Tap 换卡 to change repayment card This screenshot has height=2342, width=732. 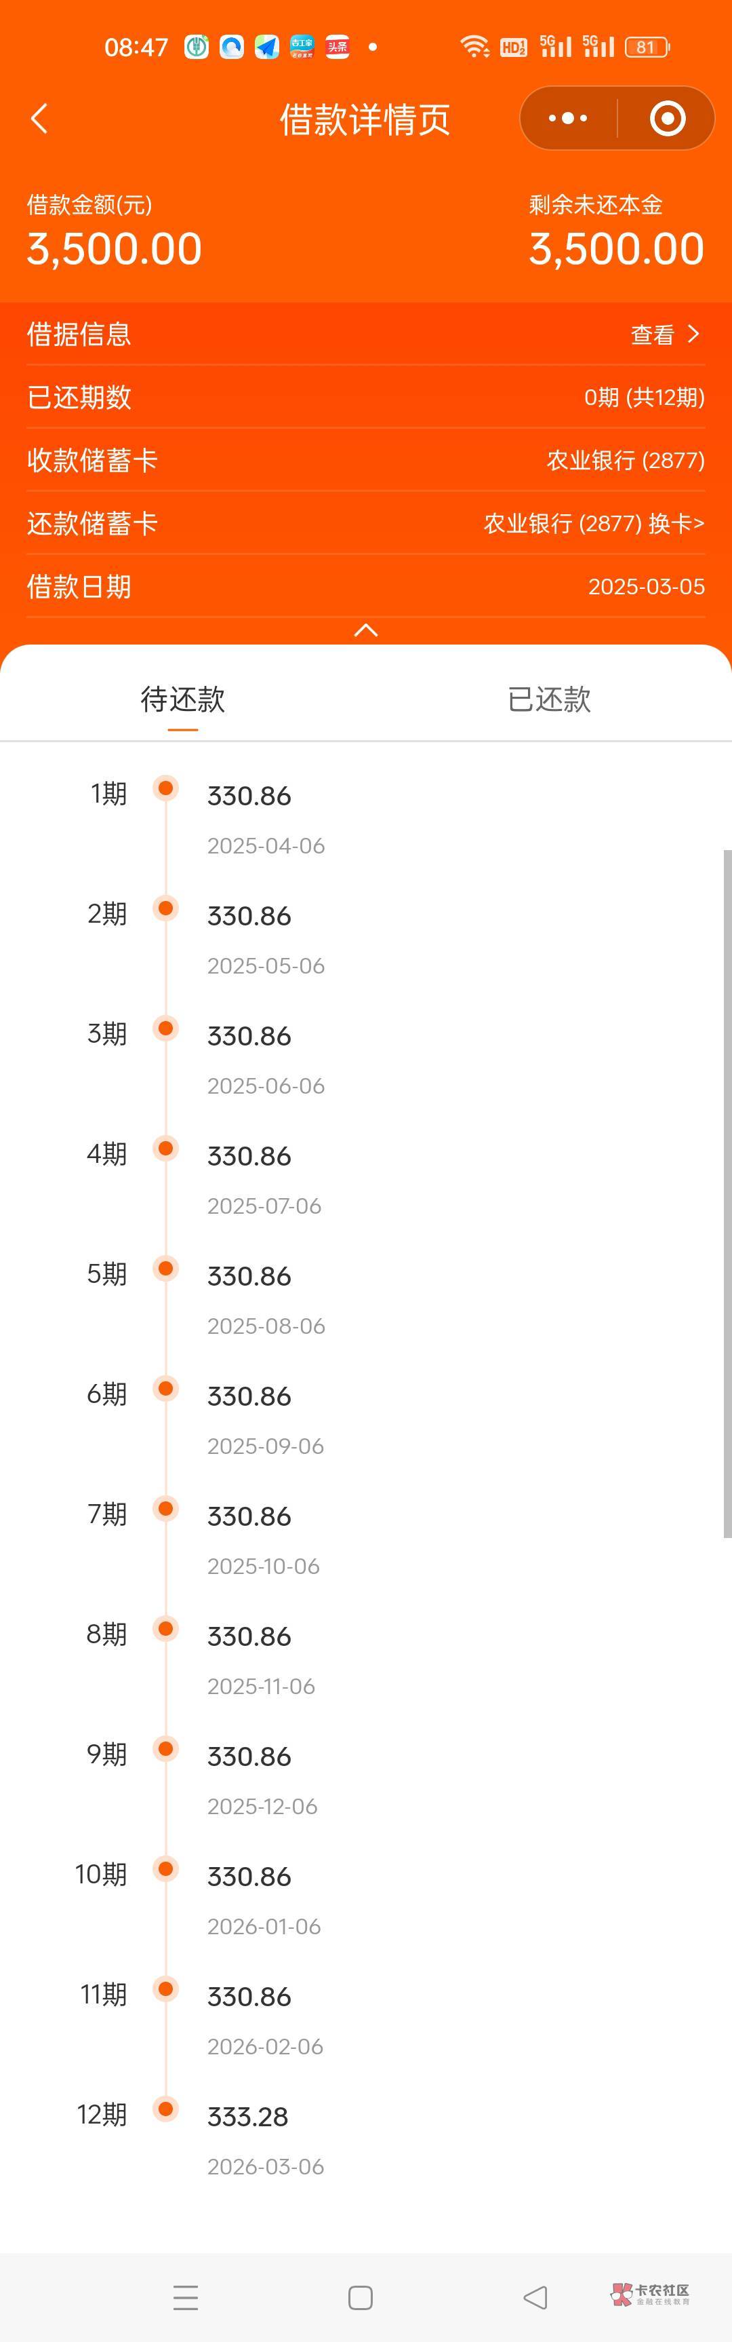pyautogui.click(x=676, y=524)
